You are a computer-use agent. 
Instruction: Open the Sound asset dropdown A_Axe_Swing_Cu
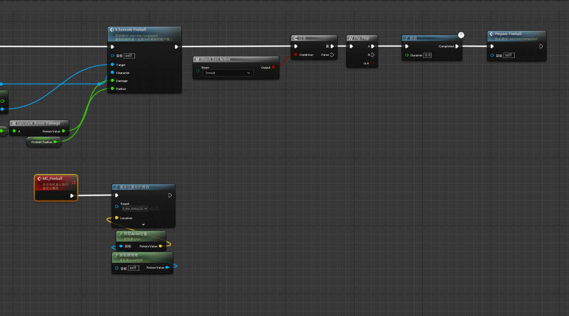(134, 209)
